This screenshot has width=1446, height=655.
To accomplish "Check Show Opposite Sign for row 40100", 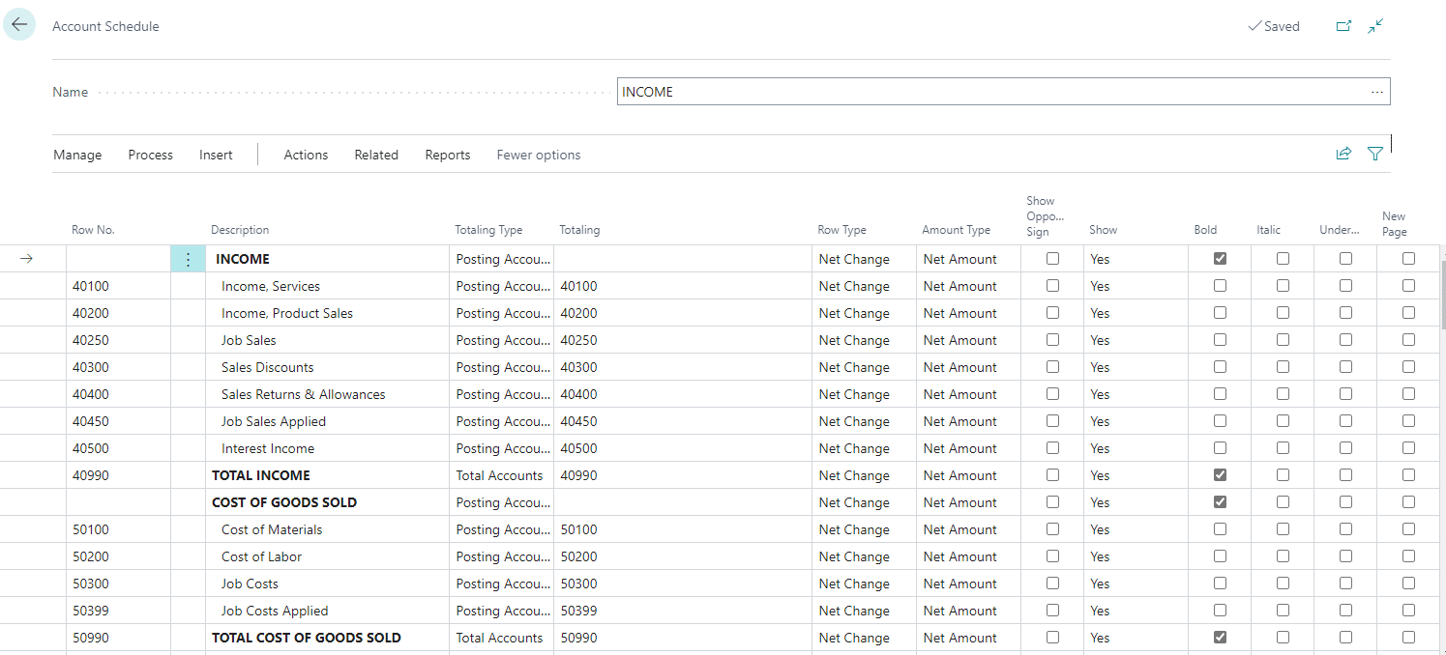I will pos(1052,286).
